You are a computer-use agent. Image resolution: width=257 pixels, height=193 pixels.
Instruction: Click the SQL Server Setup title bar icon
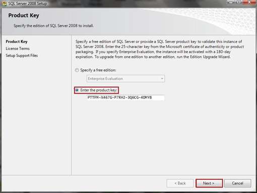coord(5,4)
